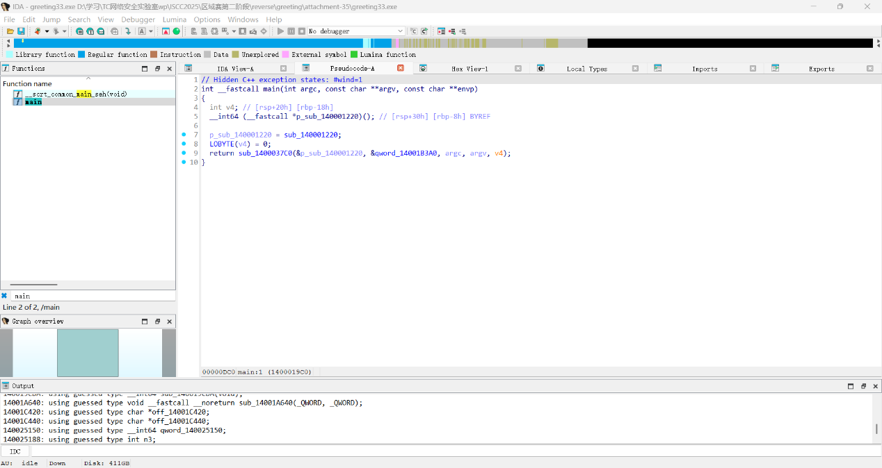Click the save database floppy icon
This screenshot has height=468, width=882.
(21, 31)
